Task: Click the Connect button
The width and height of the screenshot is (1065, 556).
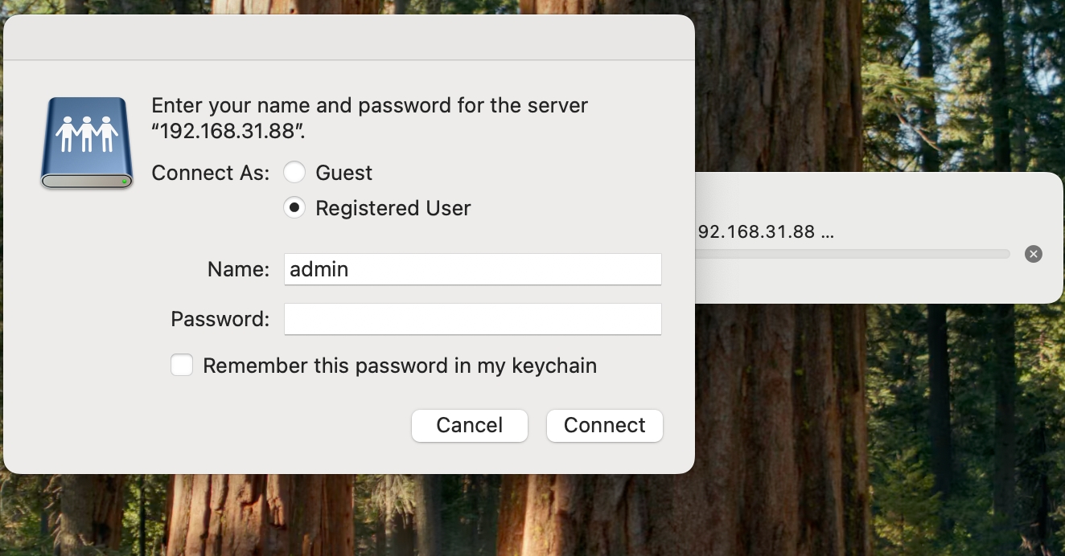Action: tap(605, 425)
